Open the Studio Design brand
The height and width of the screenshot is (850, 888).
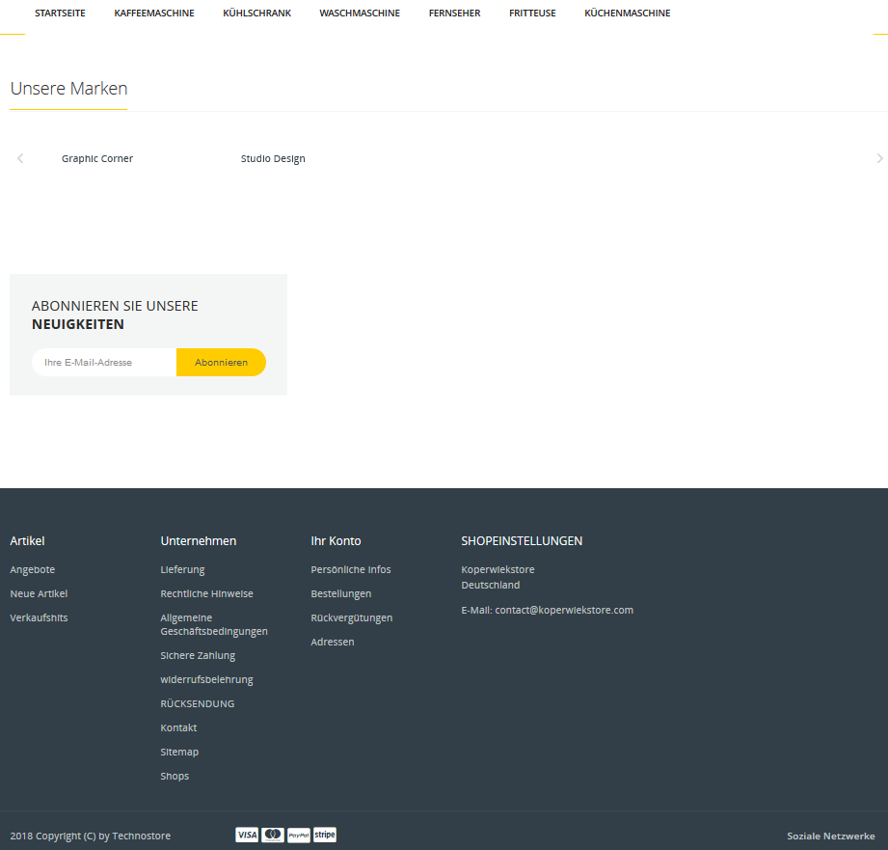click(273, 158)
